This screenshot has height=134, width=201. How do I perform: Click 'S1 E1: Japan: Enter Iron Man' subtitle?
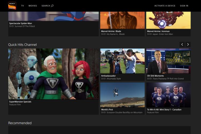(x=160, y=34)
